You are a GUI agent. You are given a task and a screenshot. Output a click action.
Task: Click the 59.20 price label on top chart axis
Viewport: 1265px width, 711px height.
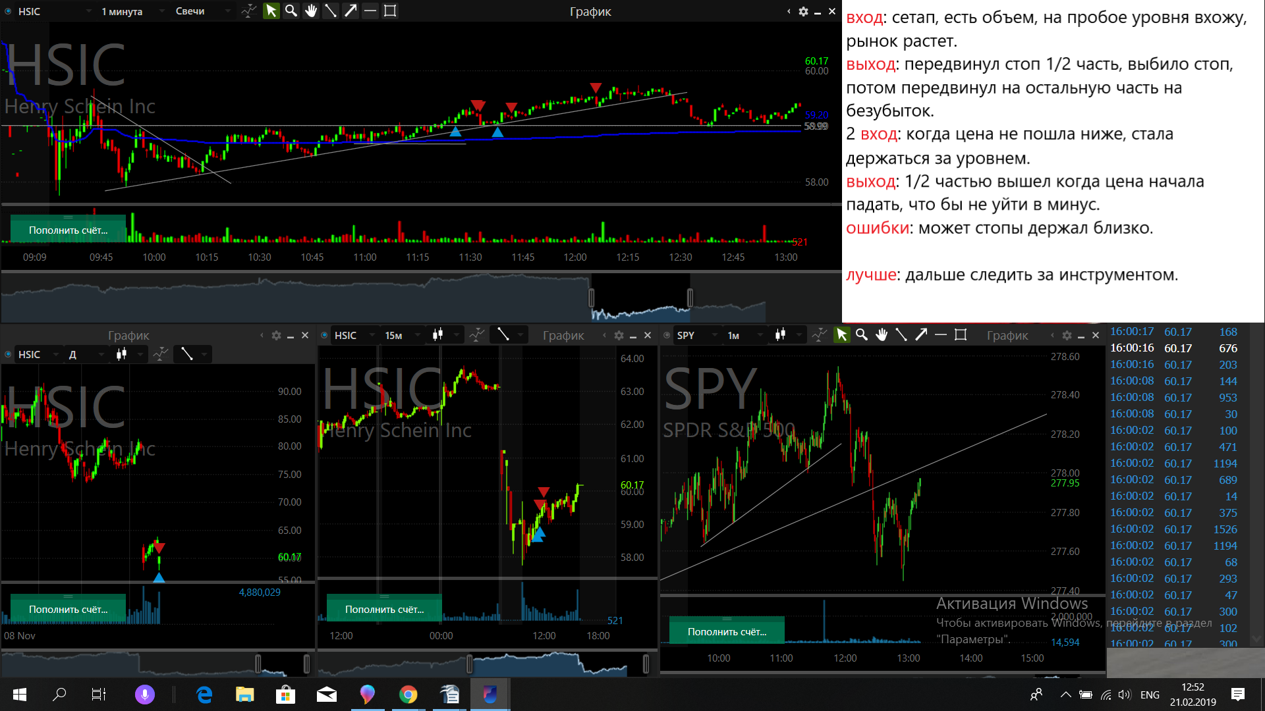[816, 115]
